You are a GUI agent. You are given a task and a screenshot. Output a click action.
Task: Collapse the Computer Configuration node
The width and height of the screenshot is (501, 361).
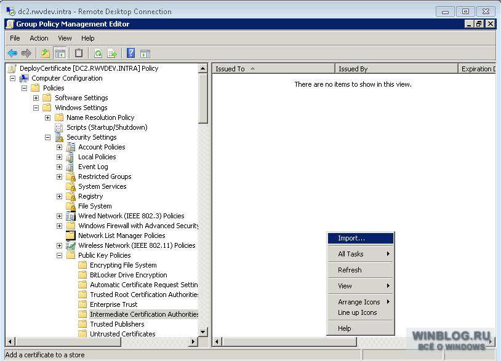(x=12, y=78)
